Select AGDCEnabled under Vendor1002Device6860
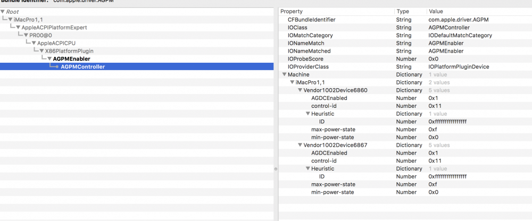The width and height of the screenshot is (532, 221). tap(405, 98)
